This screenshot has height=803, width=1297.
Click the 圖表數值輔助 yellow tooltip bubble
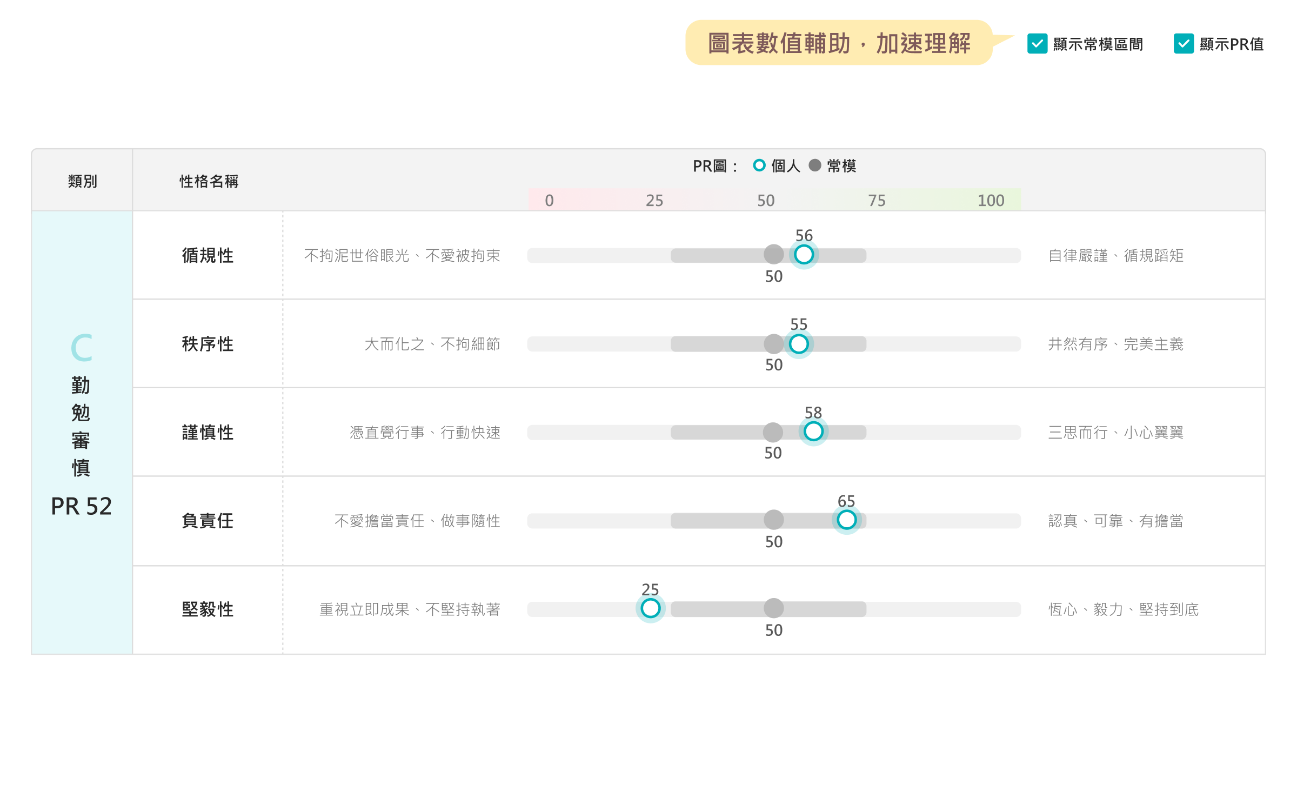pos(839,43)
